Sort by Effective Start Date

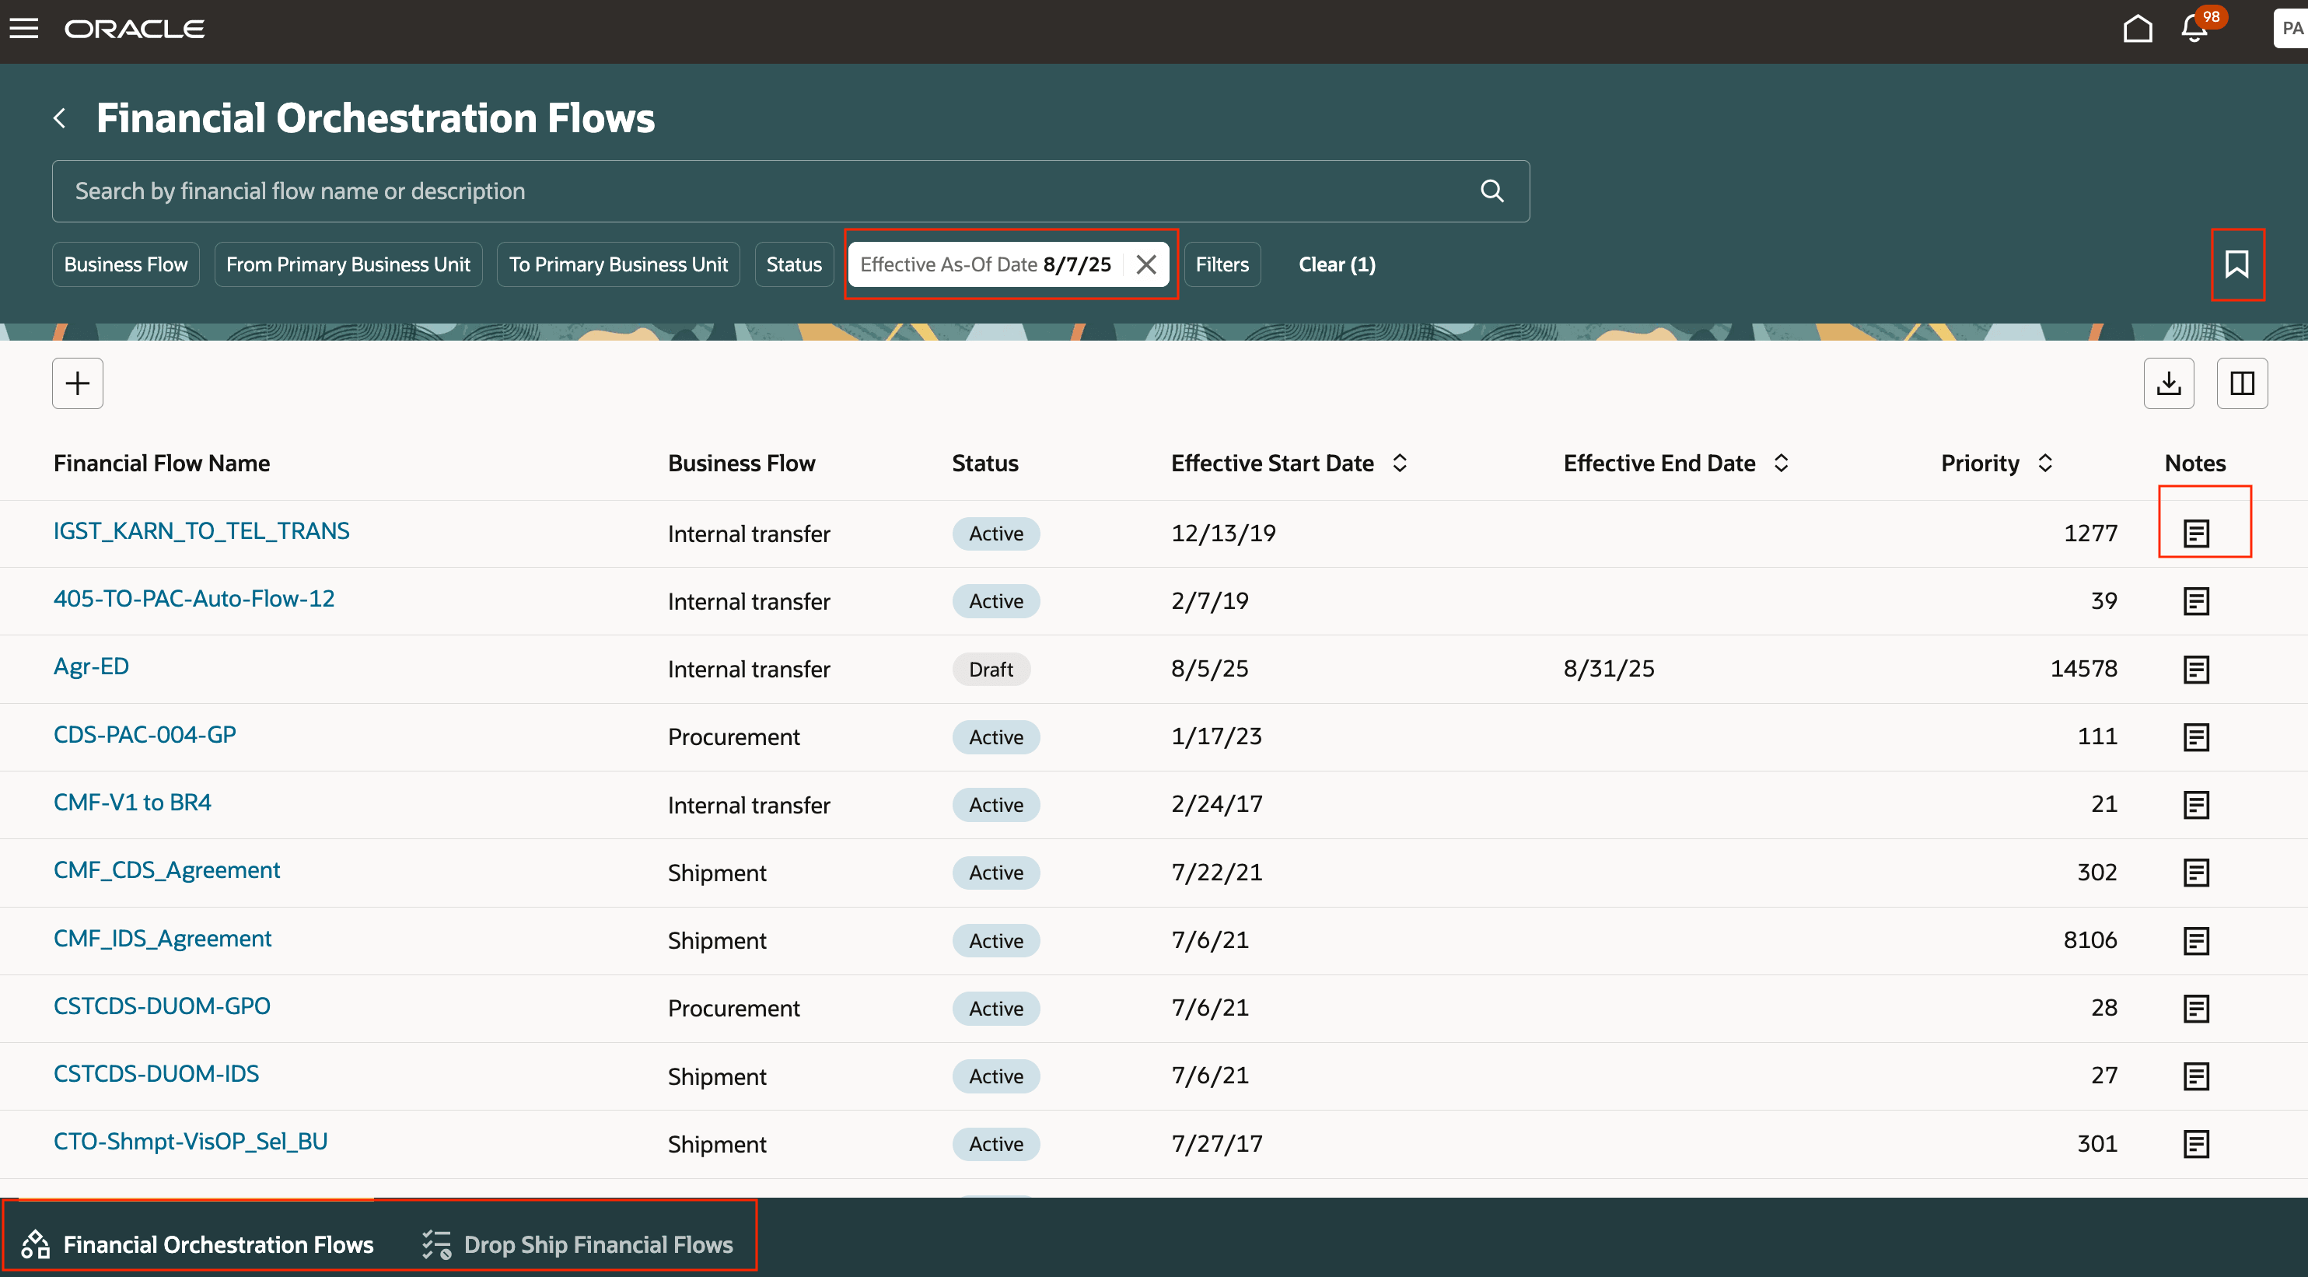[x=1400, y=464]
